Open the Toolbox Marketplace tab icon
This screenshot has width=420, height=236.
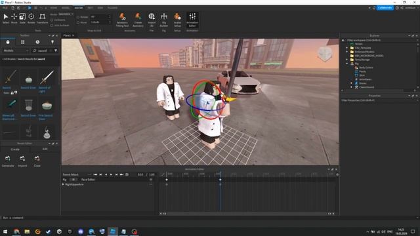coord(8,42)
